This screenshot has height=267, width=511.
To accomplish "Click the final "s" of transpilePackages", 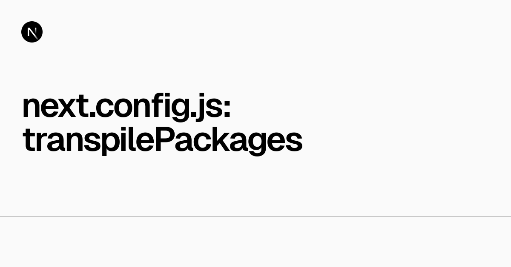I will tap(295, 142).
